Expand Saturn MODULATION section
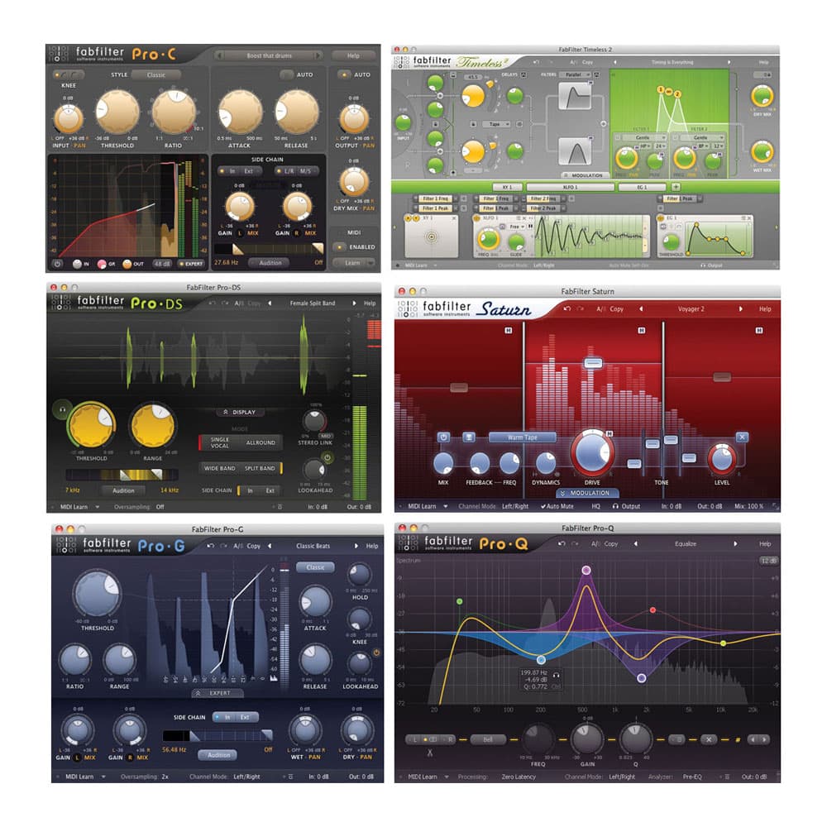Viewport: 827px width, 827px height. pos(587,493)
